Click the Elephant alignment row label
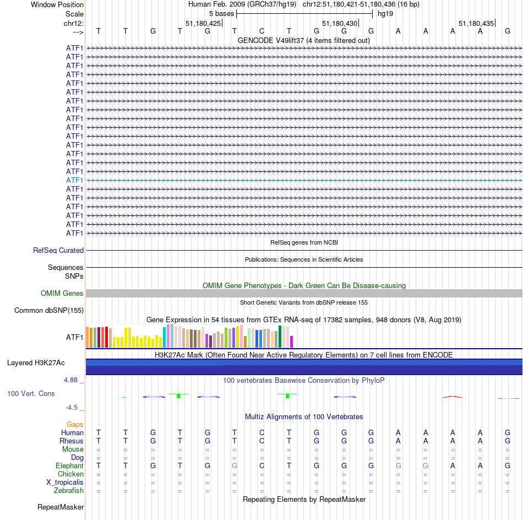Screen dimensions: 523x520 pos(69,465)
